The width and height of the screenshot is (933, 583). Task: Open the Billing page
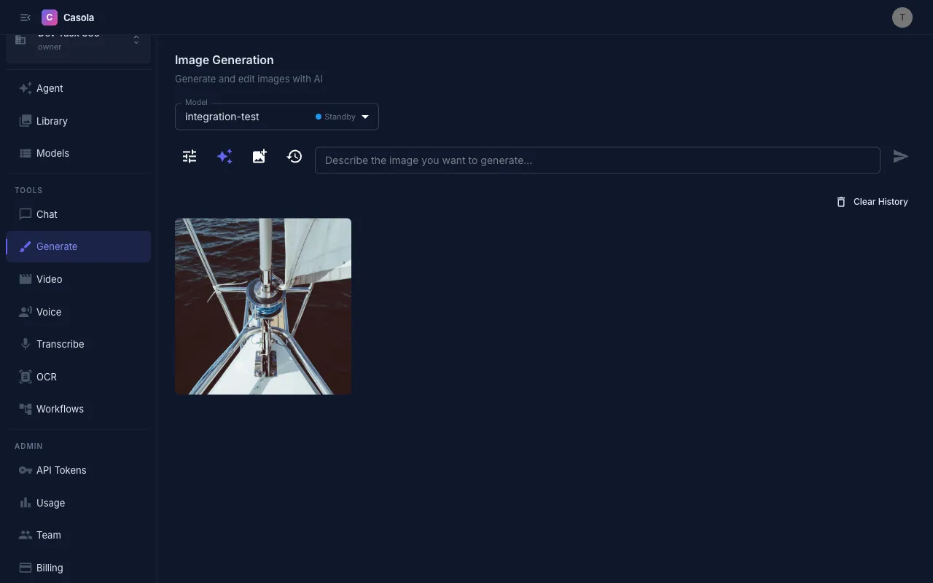[x=49, y=568]
